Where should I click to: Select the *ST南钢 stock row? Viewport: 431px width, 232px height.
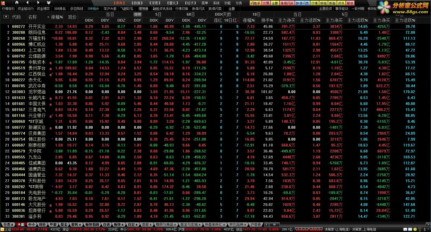pos(207,187)
